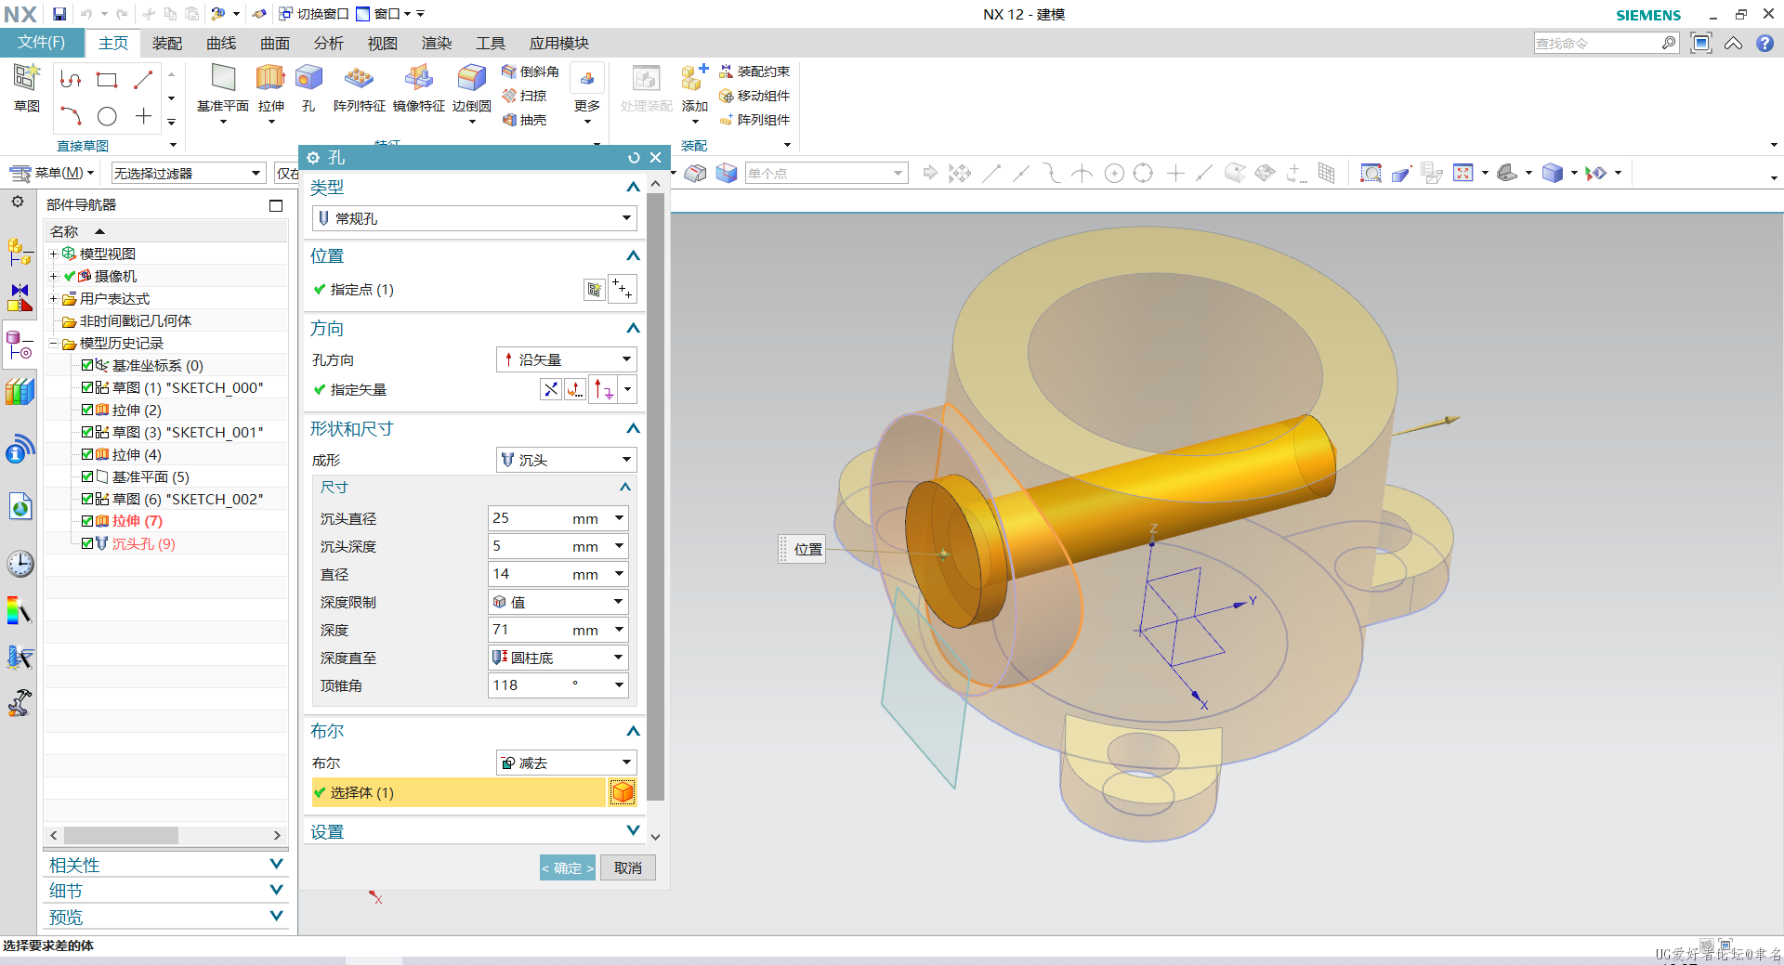The image size is (1784, 965).
Task: Open the 深度直至 dropdown 圆柱底
Action: click(557, 658)
